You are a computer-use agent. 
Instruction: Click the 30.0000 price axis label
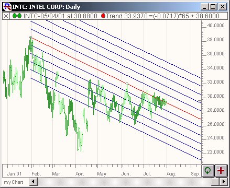(216, 96)
